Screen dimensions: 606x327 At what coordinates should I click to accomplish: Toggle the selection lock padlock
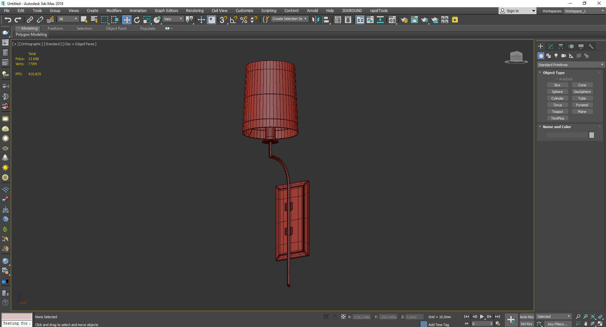click(335, 317)
